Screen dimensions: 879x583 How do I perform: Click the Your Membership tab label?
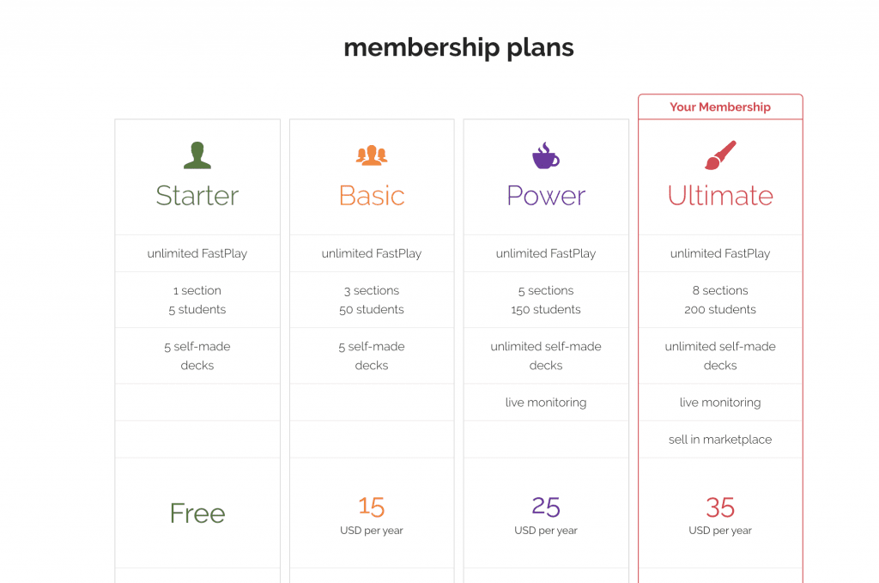click(x=720, y=107)
